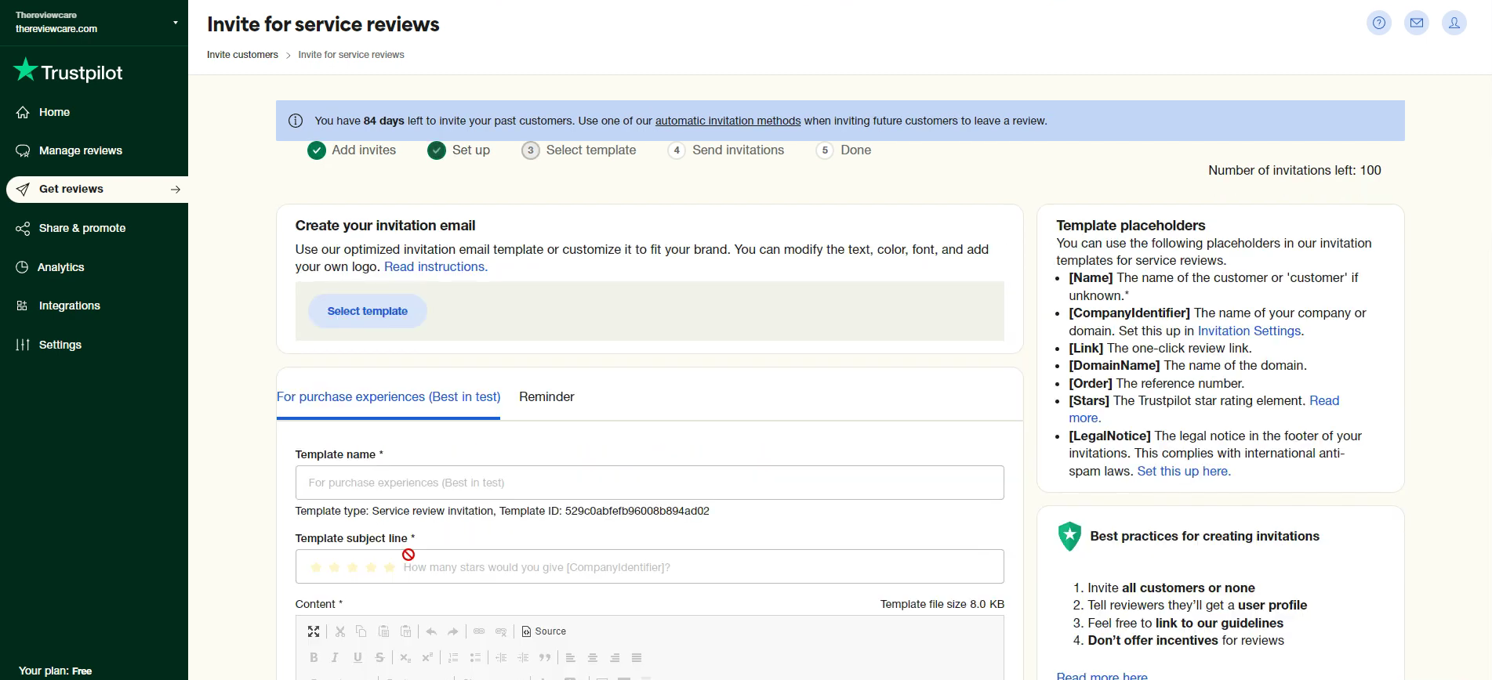Click the Done step
This screenshot has width=1492, height=680.
pyautogui.click(x=844, y=150)
